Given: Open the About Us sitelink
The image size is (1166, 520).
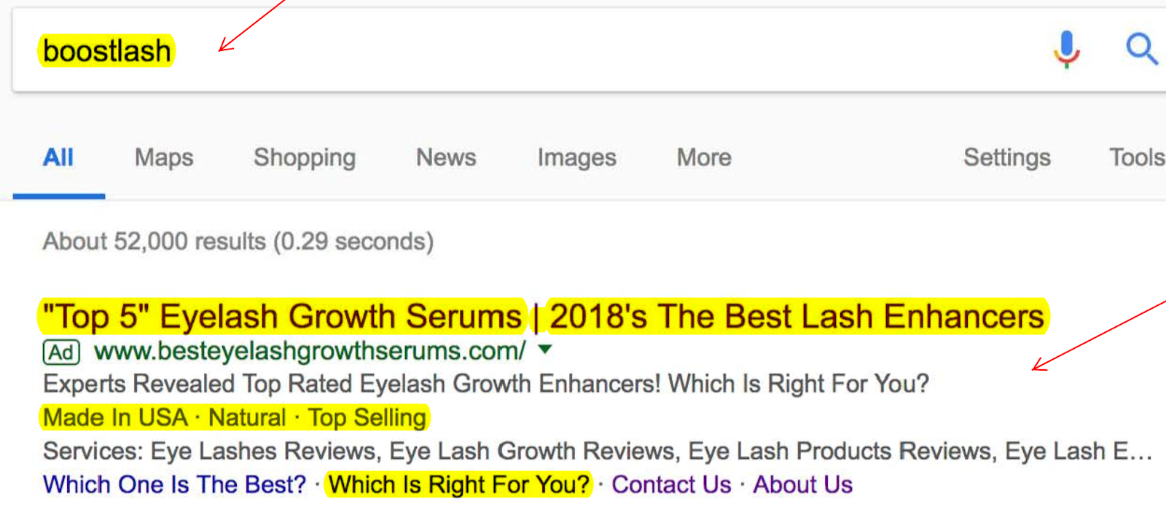Looking at the screenshot, I should [x=802, y=485].
